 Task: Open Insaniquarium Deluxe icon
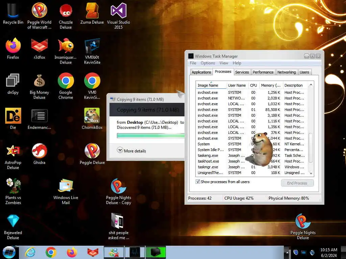coord(66,51)
